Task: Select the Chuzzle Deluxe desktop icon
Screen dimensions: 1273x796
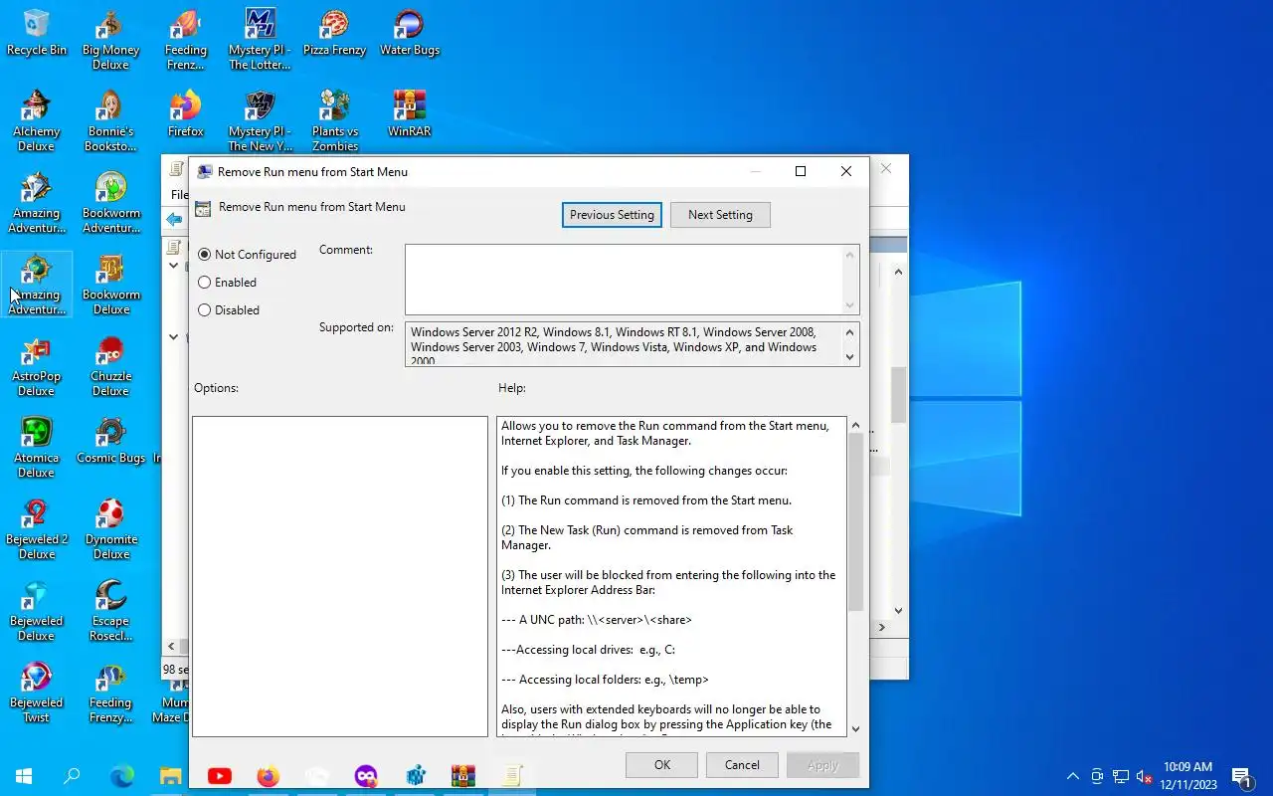Action: pyautogui.click(x=110, y=366)
